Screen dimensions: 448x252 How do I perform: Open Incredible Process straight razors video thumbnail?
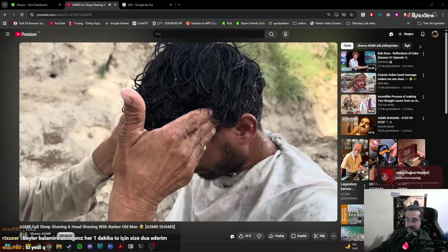coord(358,104)
